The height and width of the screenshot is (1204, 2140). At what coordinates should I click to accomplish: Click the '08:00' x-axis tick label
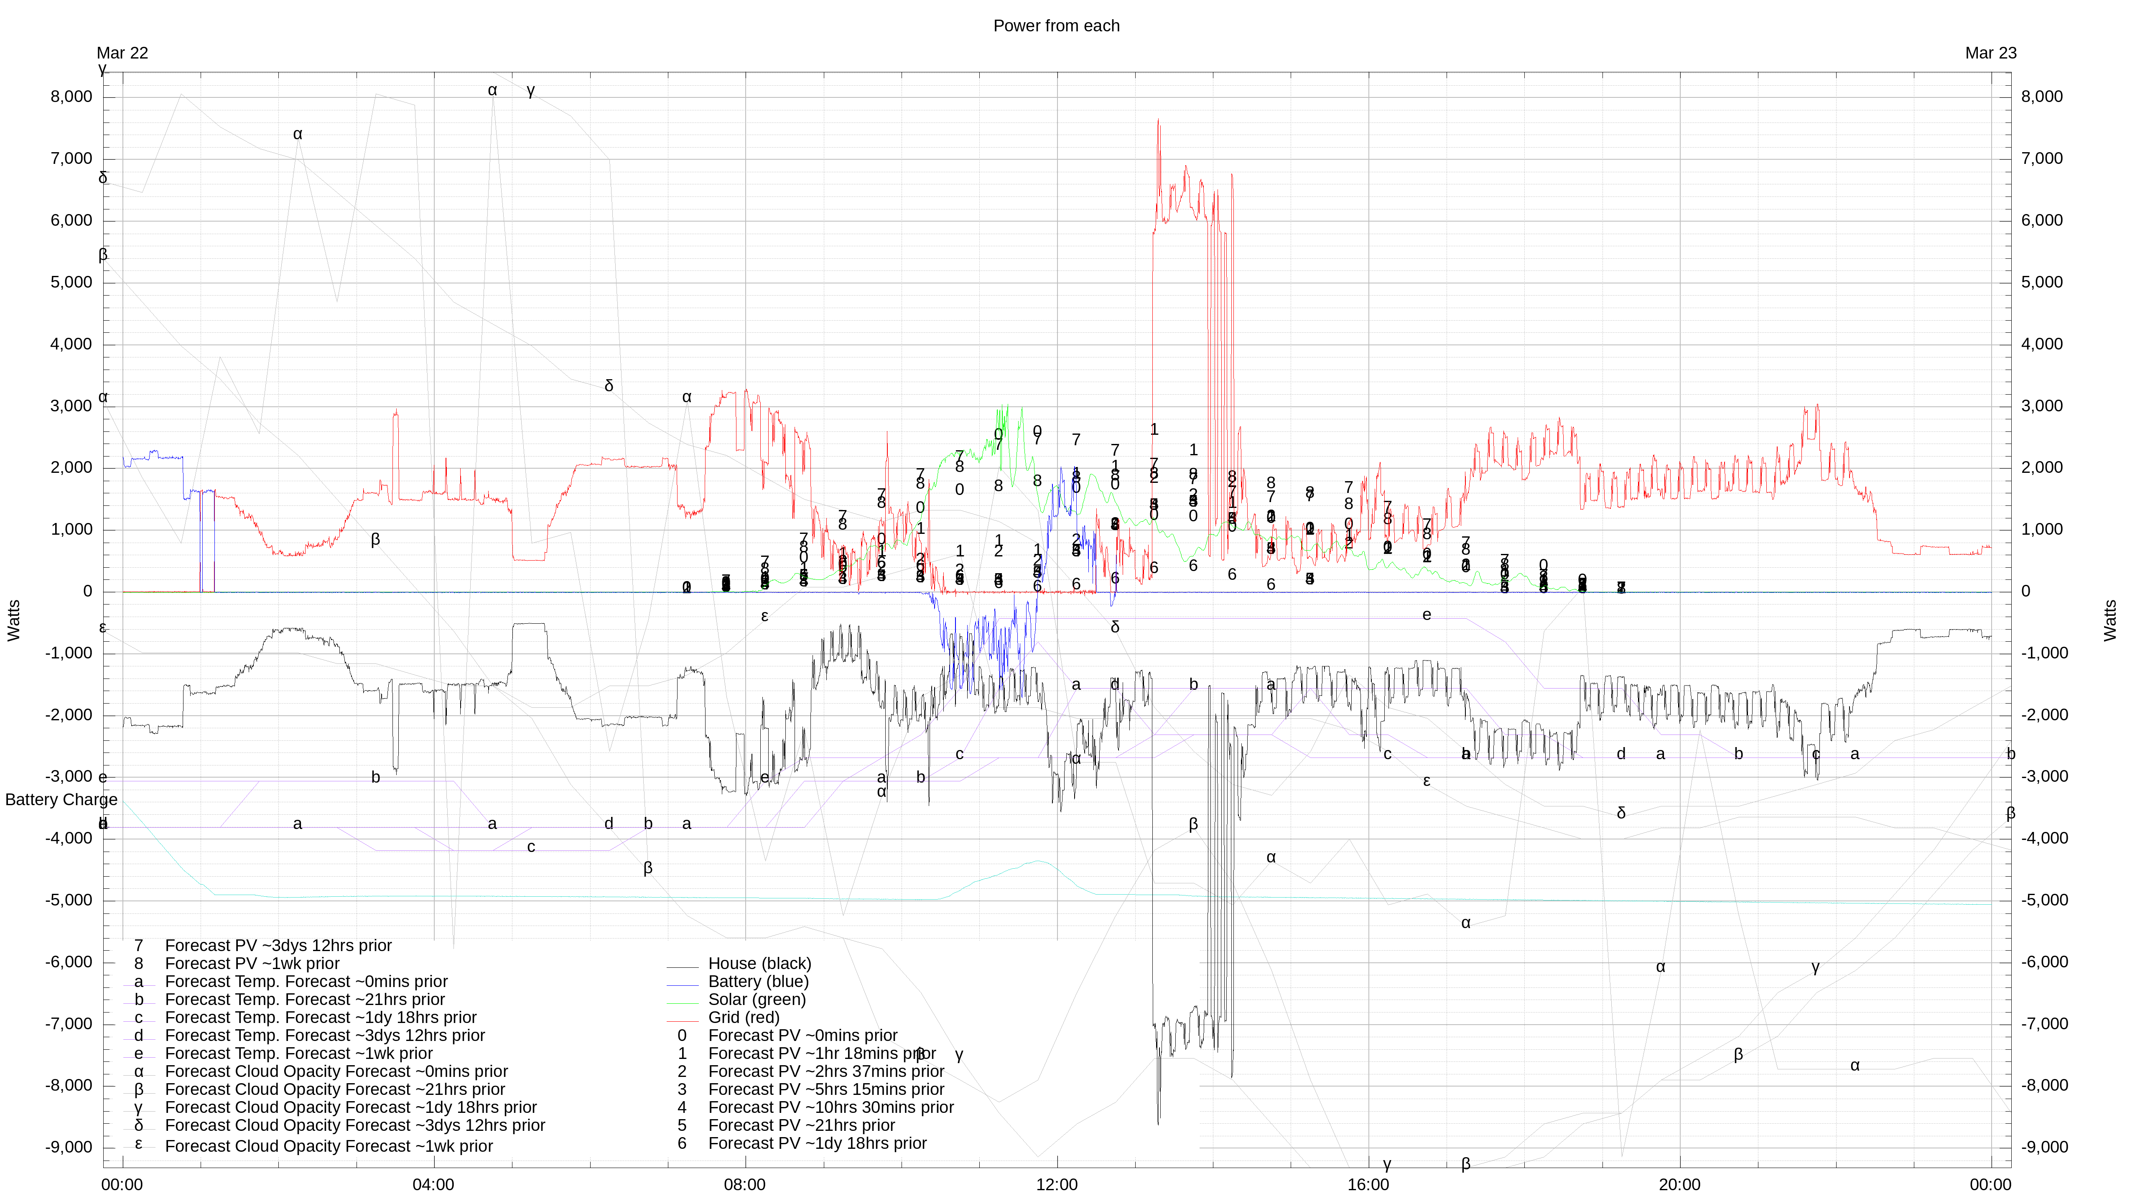coord(745,1185)
